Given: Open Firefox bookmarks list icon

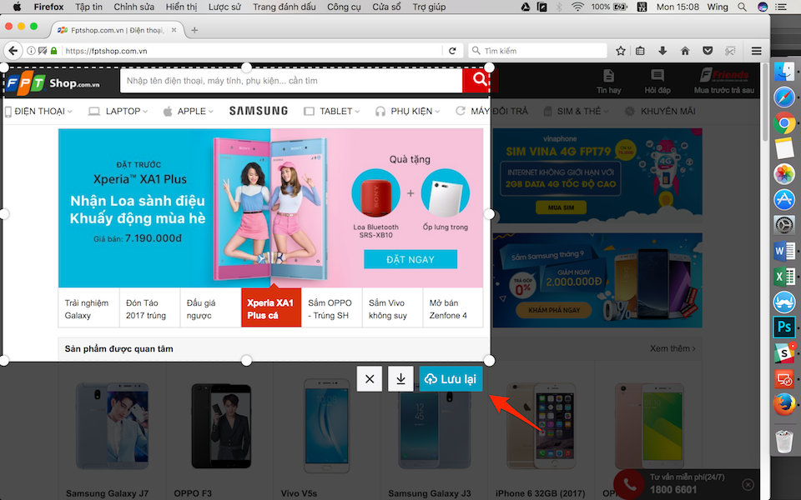Looking at the screenshot, I should coord(640,51).
